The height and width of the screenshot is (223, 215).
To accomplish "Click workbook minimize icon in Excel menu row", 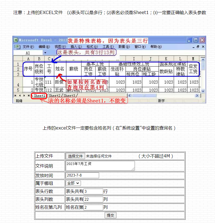I will point(193,47).
